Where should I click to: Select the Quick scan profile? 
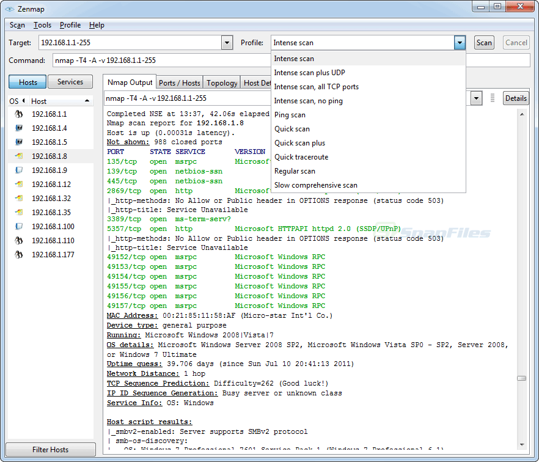click(368, 129)
